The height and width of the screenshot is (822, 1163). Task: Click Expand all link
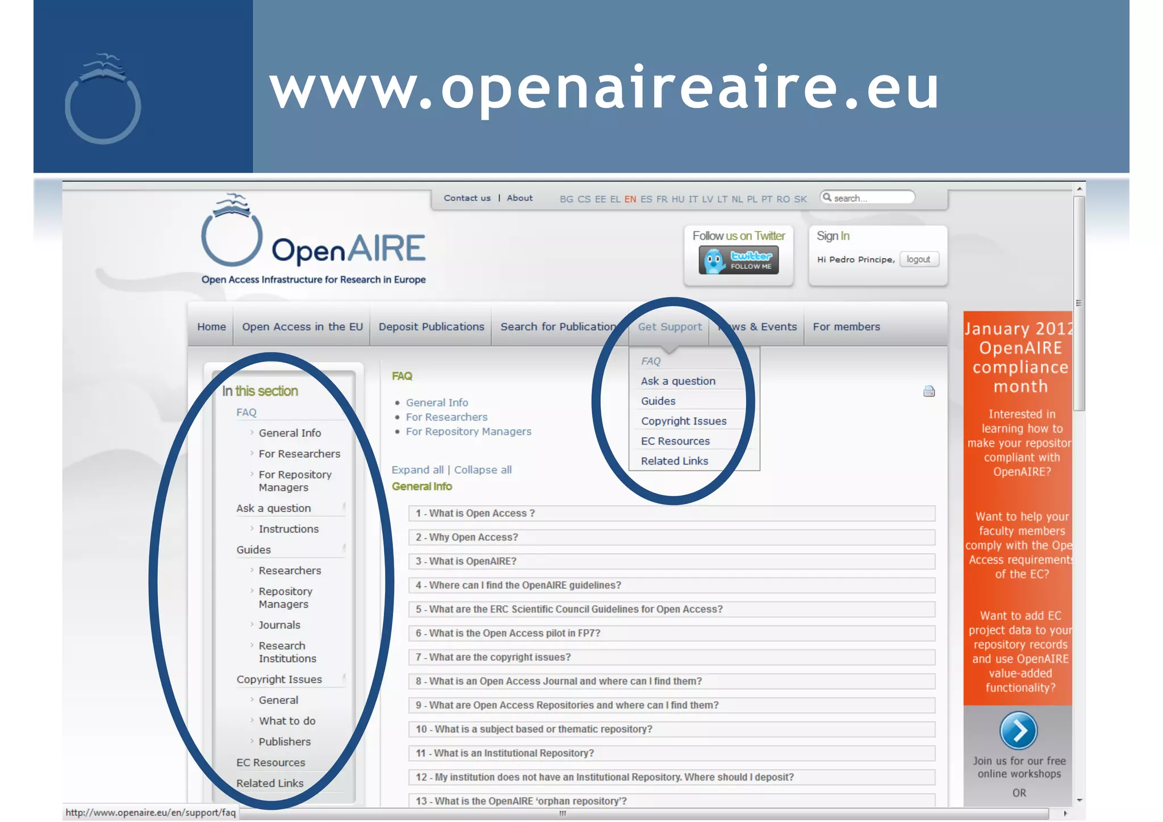417,470
